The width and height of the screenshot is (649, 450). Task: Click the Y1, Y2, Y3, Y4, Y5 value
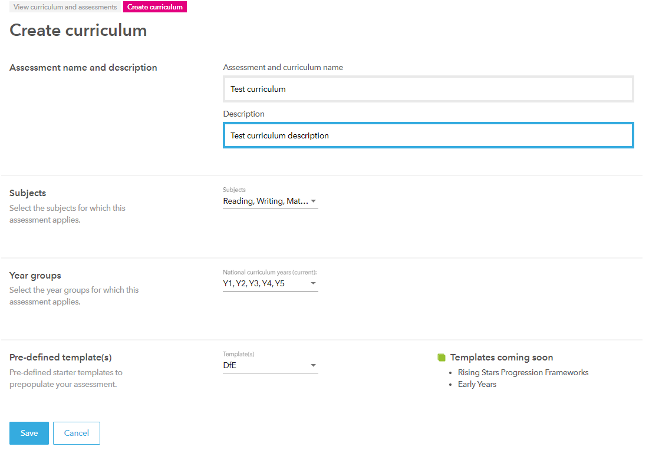pos(253,283)
